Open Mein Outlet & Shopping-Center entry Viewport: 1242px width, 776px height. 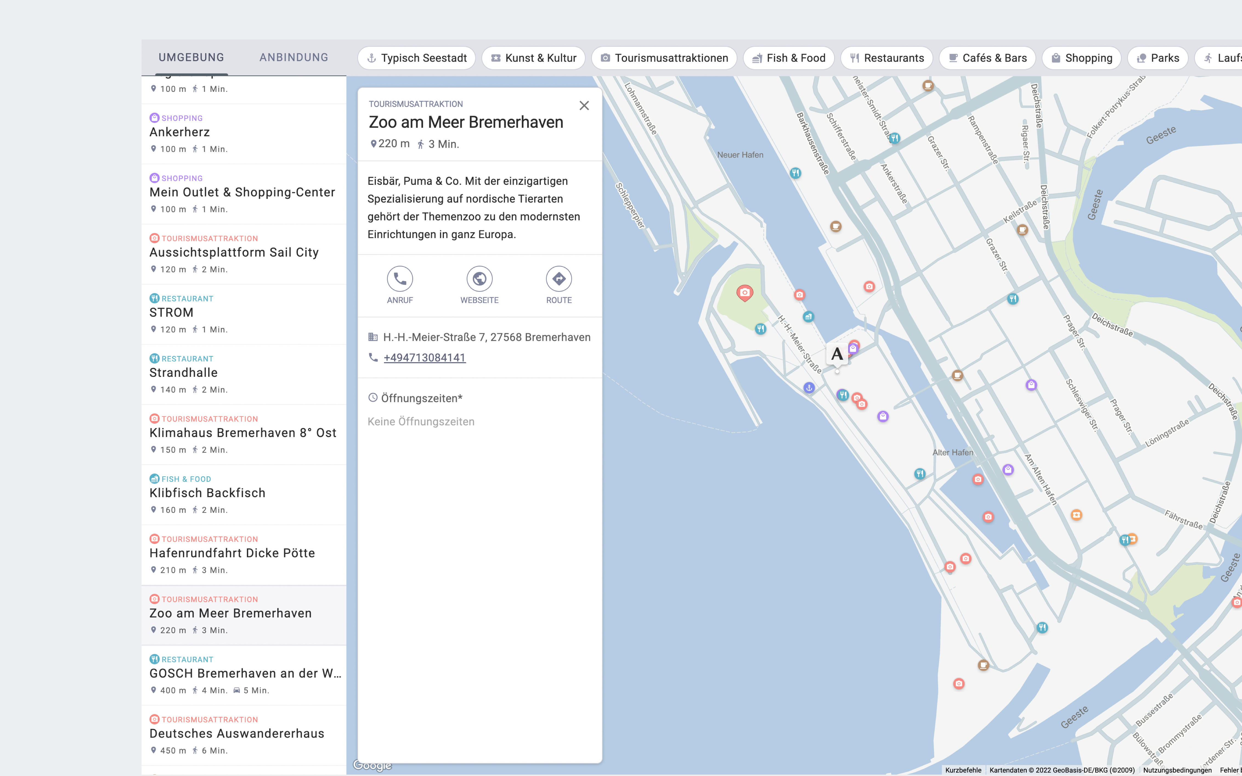tap(244, 194)
